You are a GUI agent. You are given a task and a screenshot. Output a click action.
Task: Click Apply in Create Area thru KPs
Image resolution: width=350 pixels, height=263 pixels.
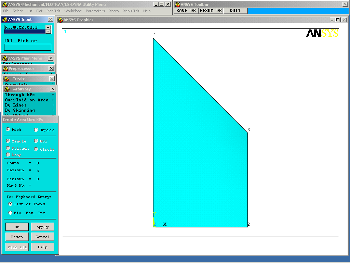point(43,227)
